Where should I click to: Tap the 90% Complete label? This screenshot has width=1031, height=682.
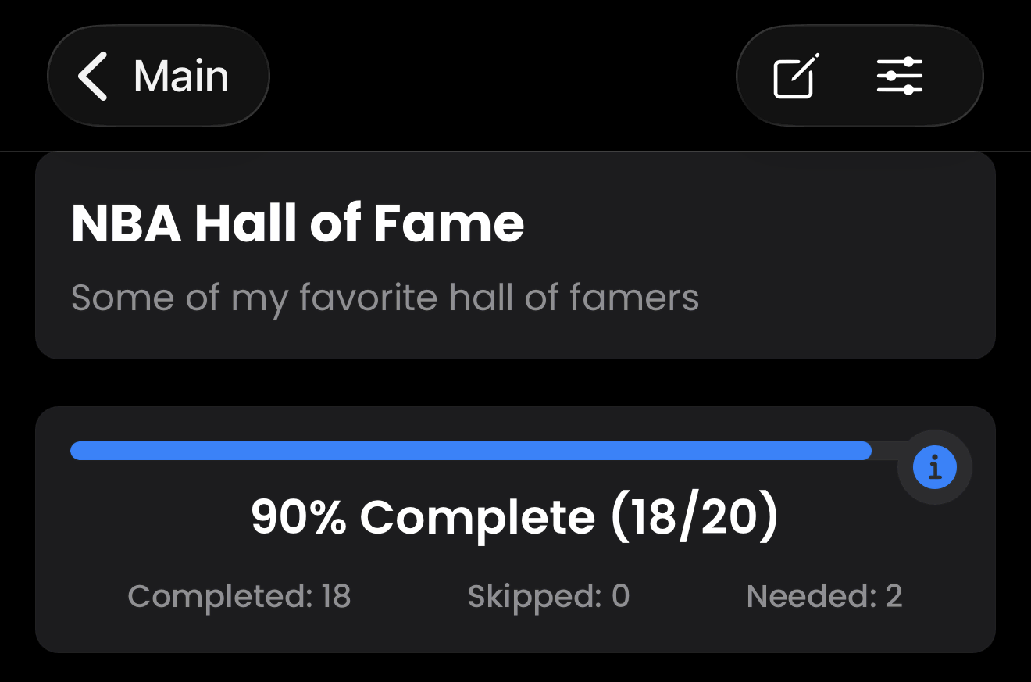tap(423, 517)
